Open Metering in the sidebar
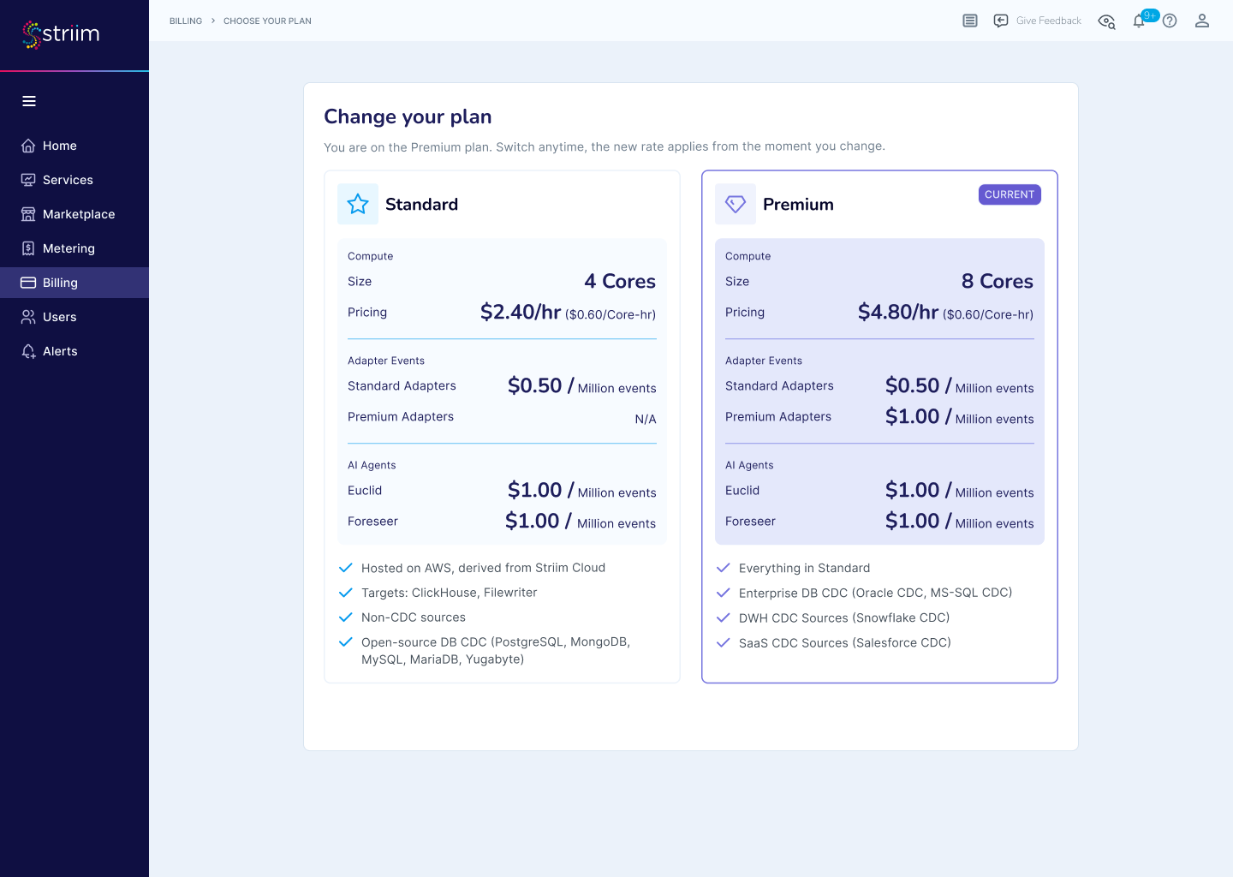The height and width of the screenshot is (877, 1233). [74, 248]
